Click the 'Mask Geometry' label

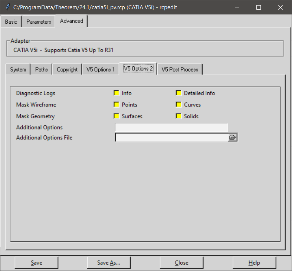tap(35, 116)
